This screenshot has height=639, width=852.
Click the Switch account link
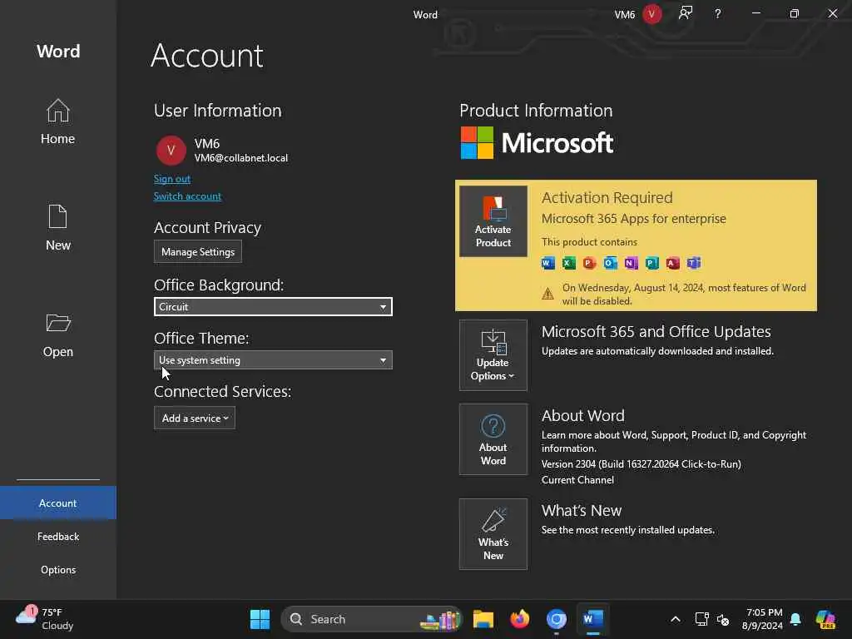187,196
